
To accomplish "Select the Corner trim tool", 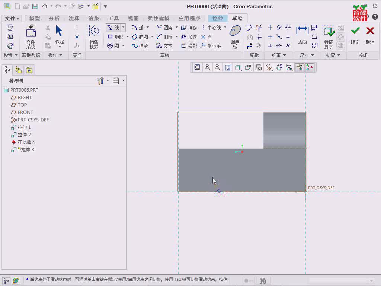I will pyautogui.click(x=259, y=37).
